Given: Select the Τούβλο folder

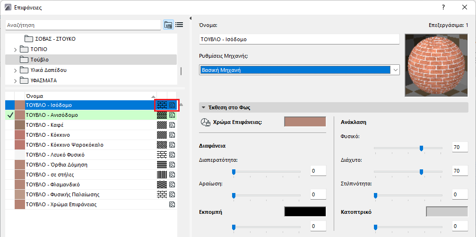Looking at the screenshot, I should (x=91, y=60).
